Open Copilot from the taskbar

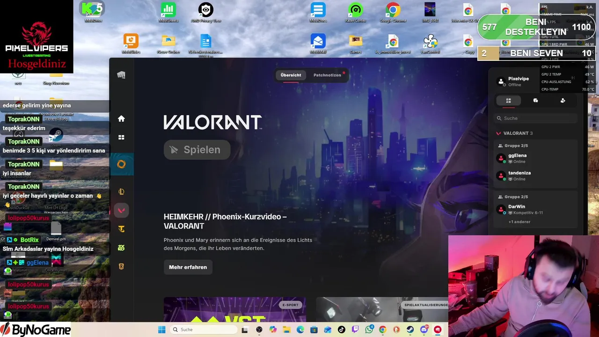pos(273,330)
